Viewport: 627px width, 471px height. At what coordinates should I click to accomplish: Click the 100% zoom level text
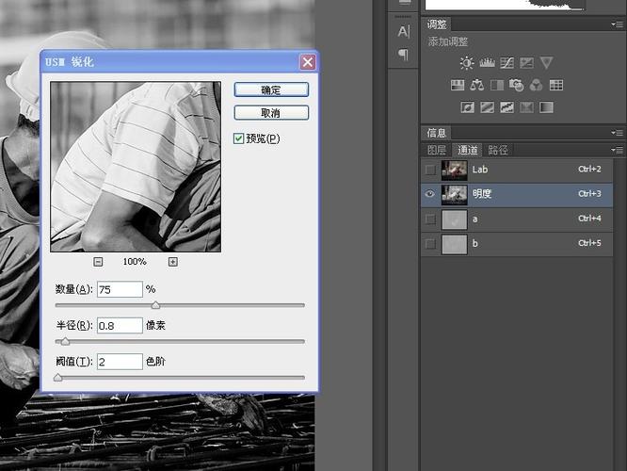pos(135,262)
